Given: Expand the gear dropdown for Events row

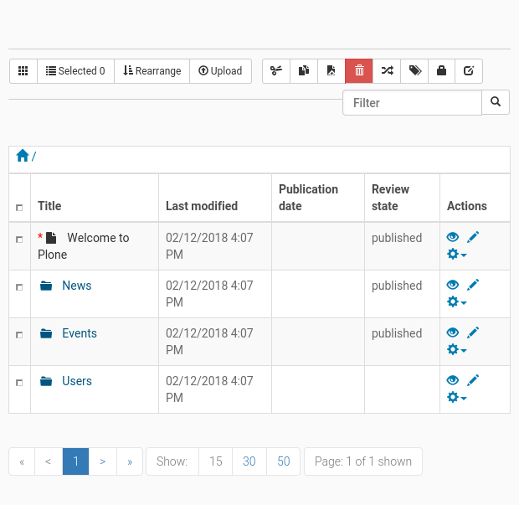Looking at the screenshot, I should pyautogui.click(x=456, y=350).
